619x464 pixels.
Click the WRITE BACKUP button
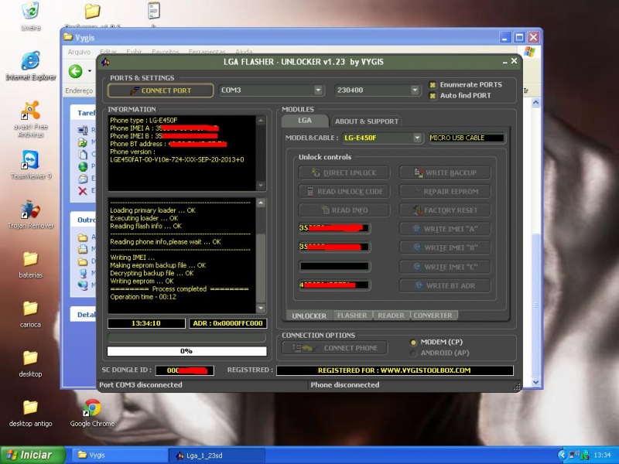pyautogui.click(x=445, y=172)
